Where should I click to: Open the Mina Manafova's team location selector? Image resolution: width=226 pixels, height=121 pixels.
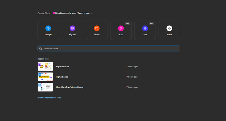click(73, 13)
